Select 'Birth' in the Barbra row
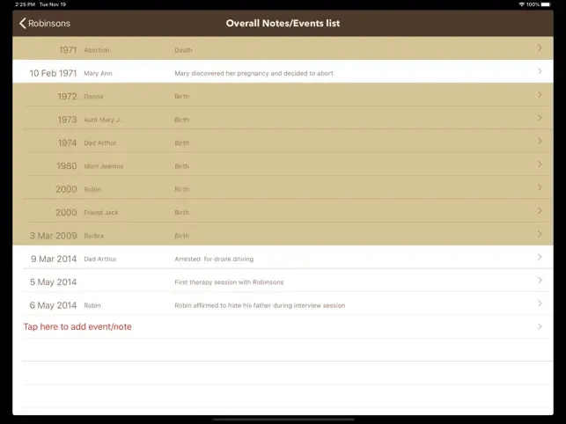Viewport: 566px width, 424px height. tap(181, 236)
